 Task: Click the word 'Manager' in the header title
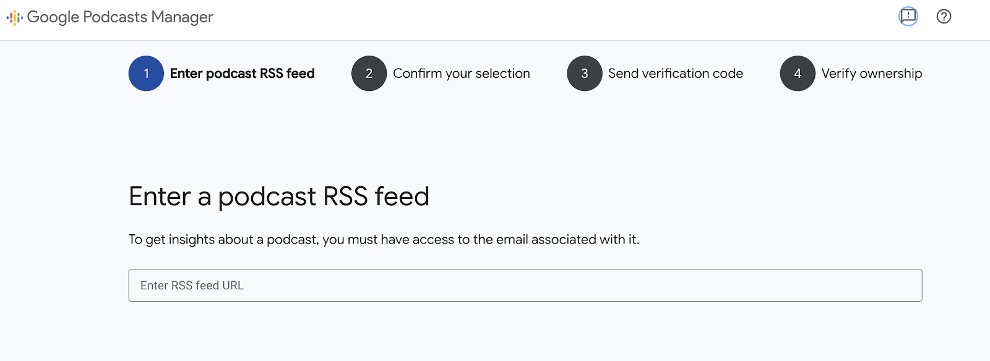(182, 17)
